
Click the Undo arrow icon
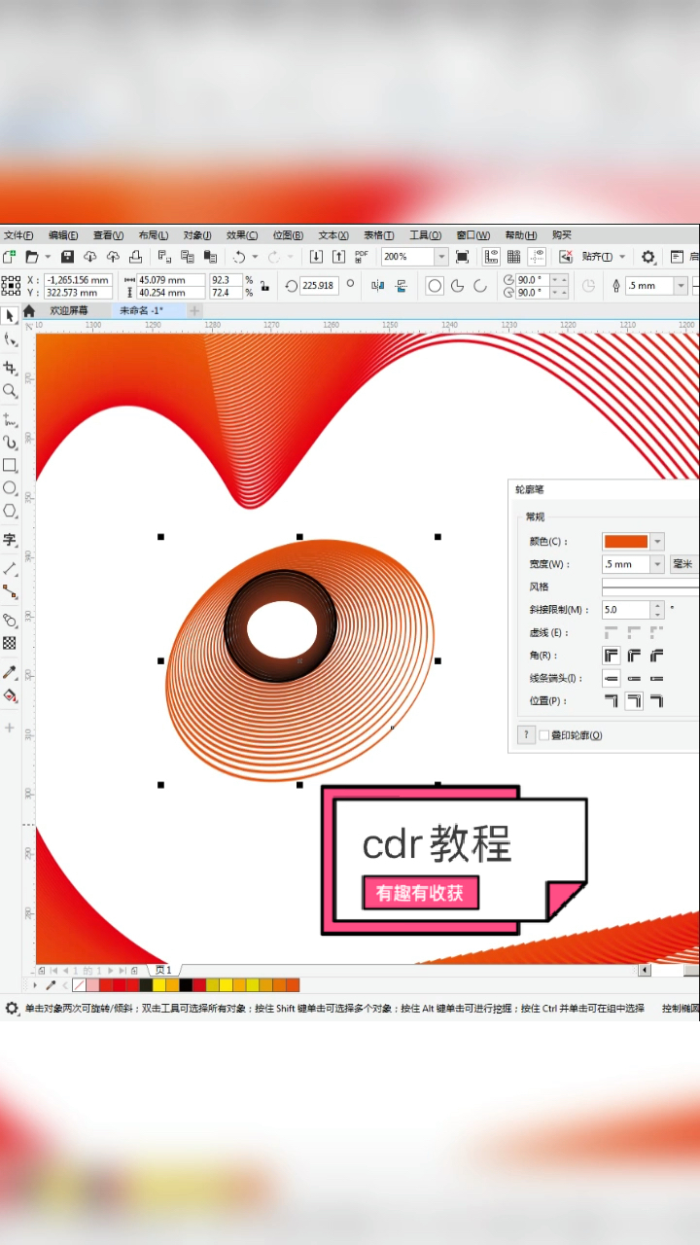pos(239,257)
